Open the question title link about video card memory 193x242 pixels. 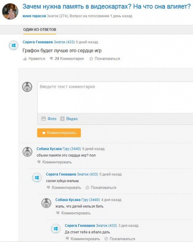pos(106,6)
